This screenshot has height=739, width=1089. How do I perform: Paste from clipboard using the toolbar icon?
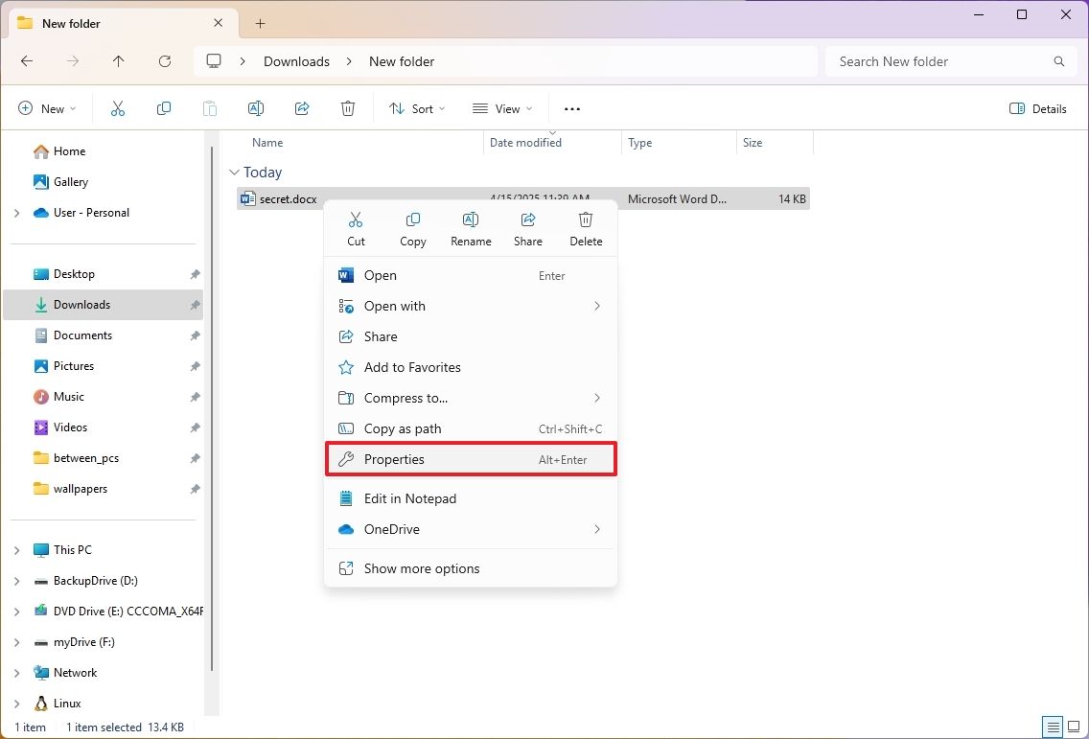pos(210,108)
